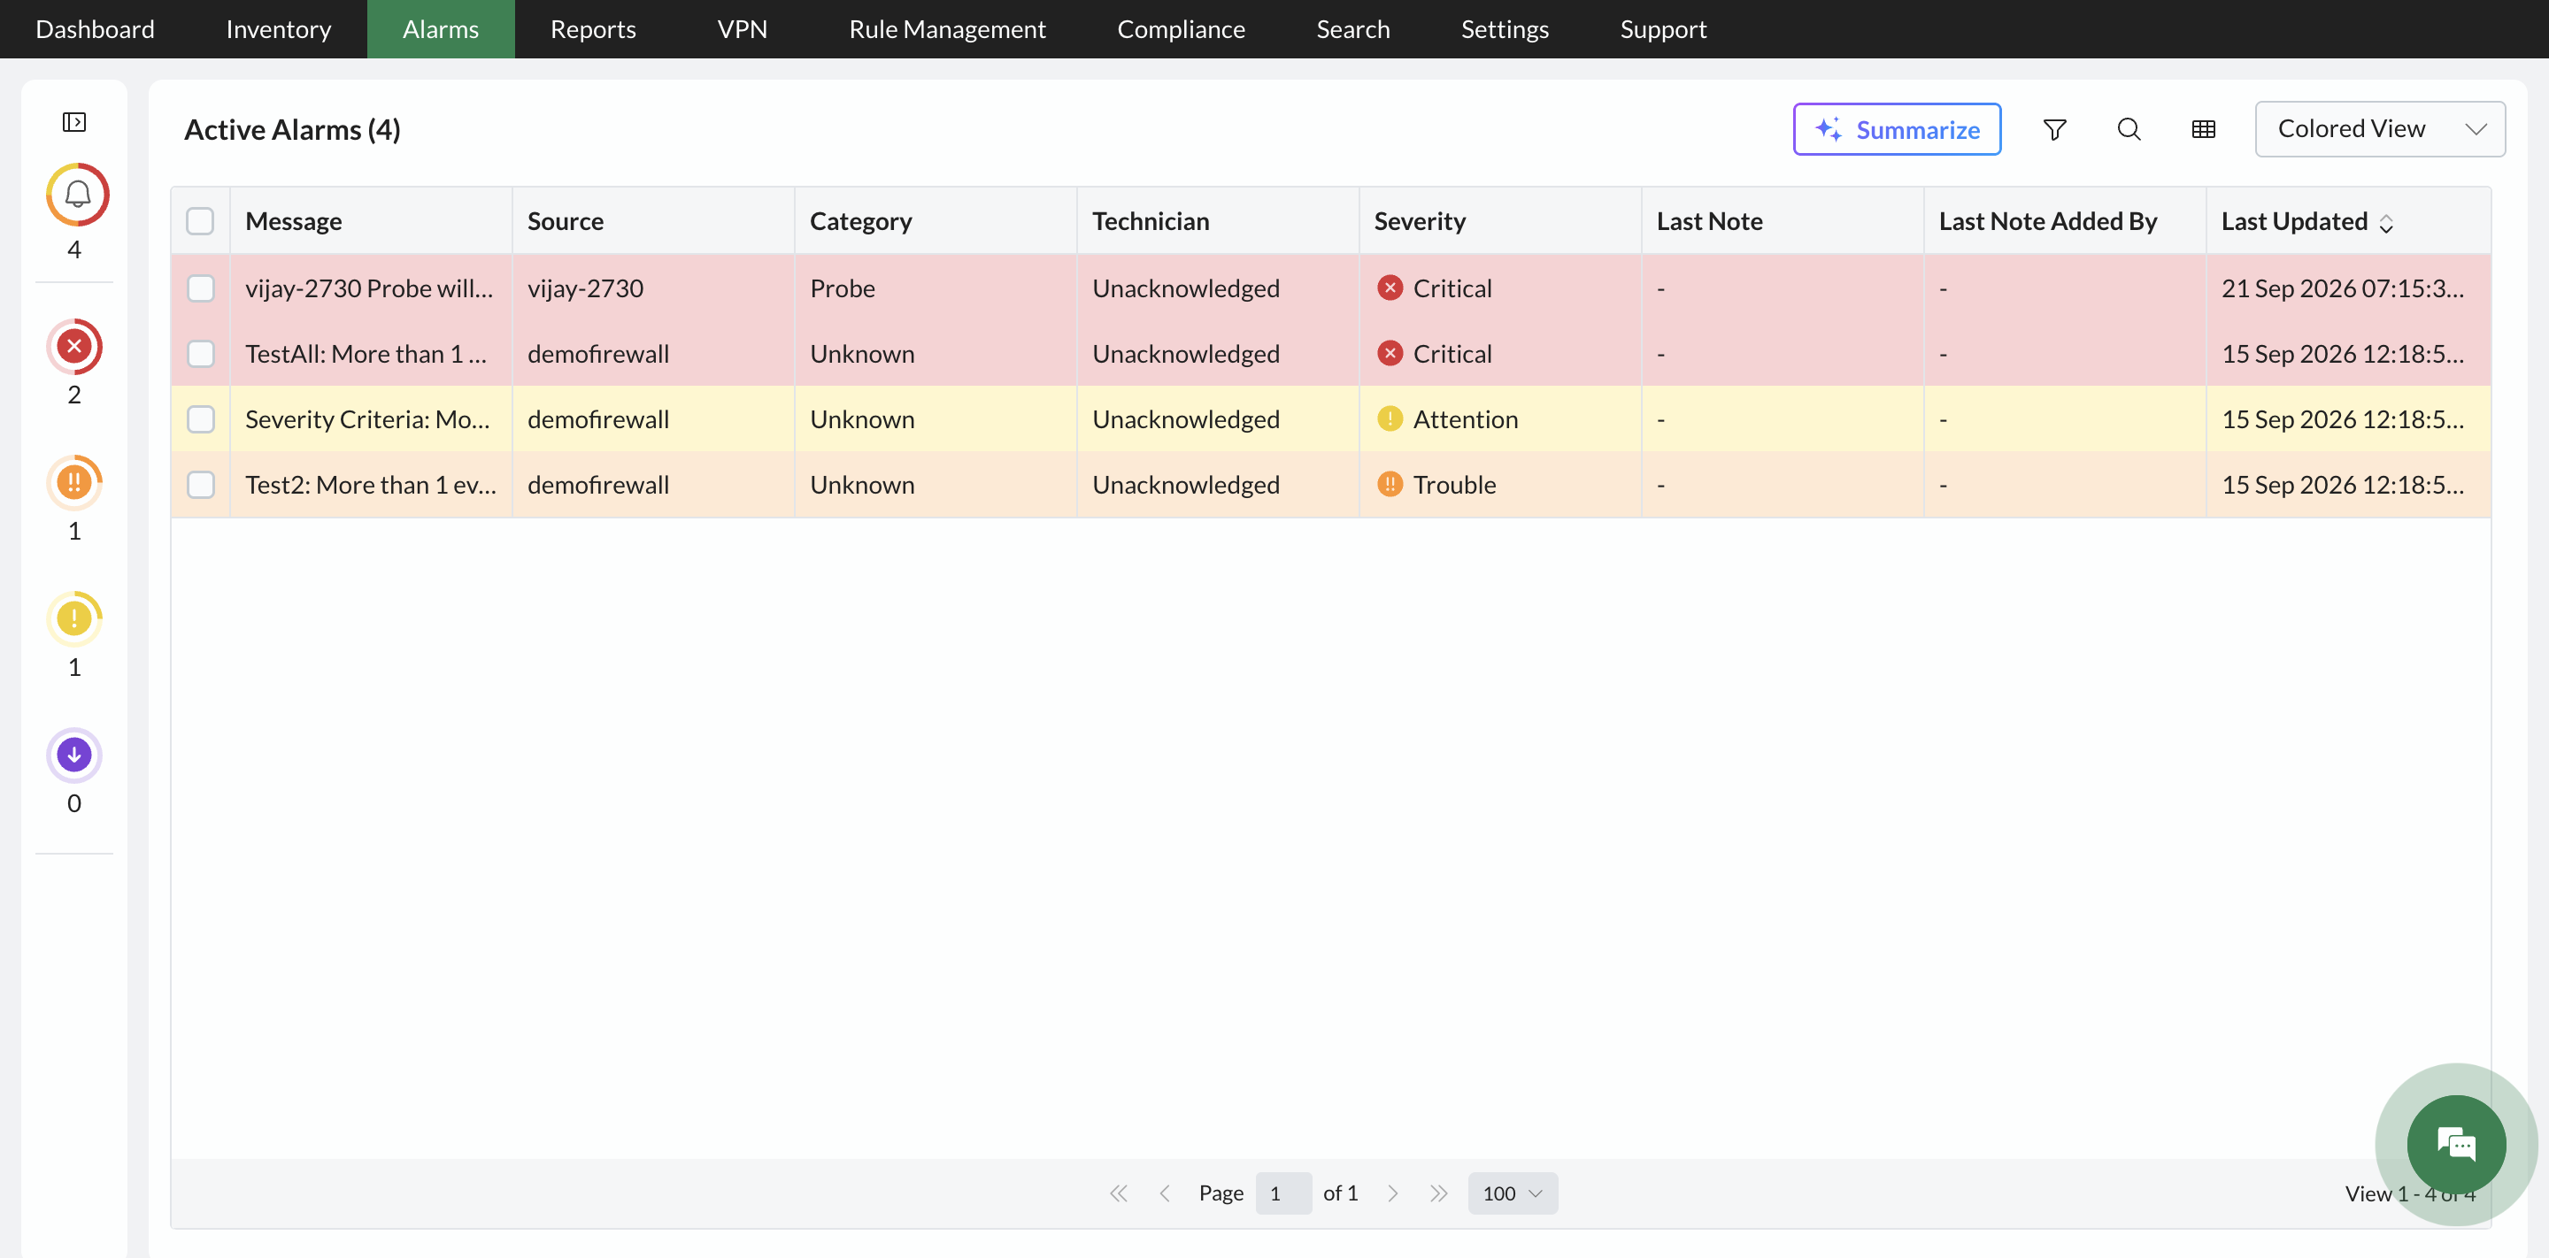Open the 'TestAll: More than 1 ...' message
This screenshot has width=2549, height=1258.
coord(366,353)
